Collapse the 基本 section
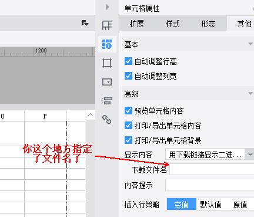Viewport: 254px width, 217px height. 250,44
